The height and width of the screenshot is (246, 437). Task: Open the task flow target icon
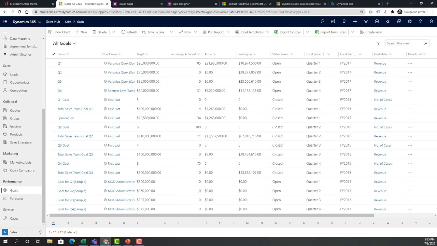click(333, 22)
